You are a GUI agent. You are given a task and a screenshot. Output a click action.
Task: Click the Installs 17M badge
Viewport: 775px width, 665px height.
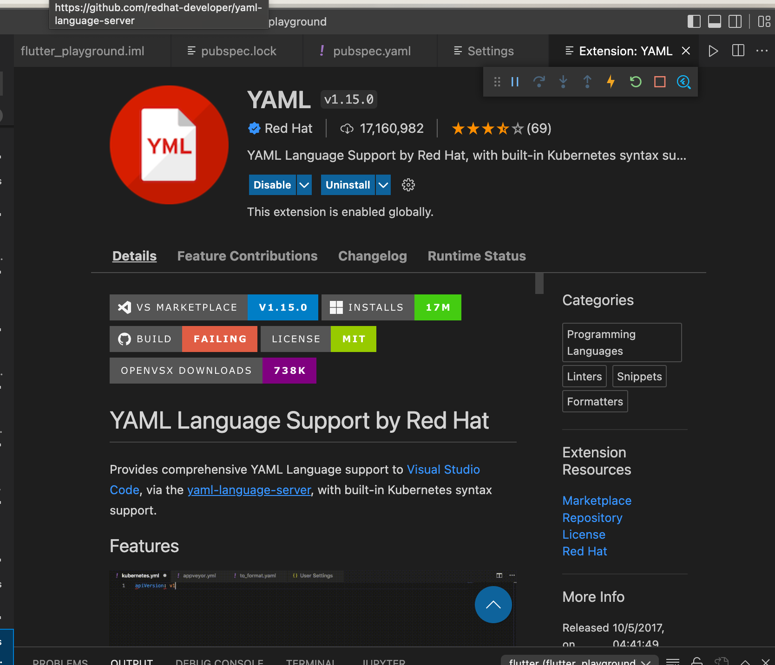click(x=391, y=307)
